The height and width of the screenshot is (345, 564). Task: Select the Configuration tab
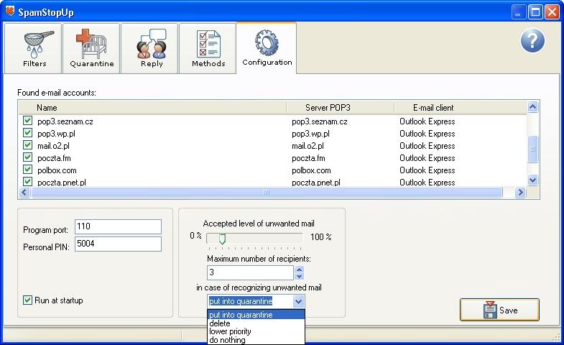tap(267, 47)
